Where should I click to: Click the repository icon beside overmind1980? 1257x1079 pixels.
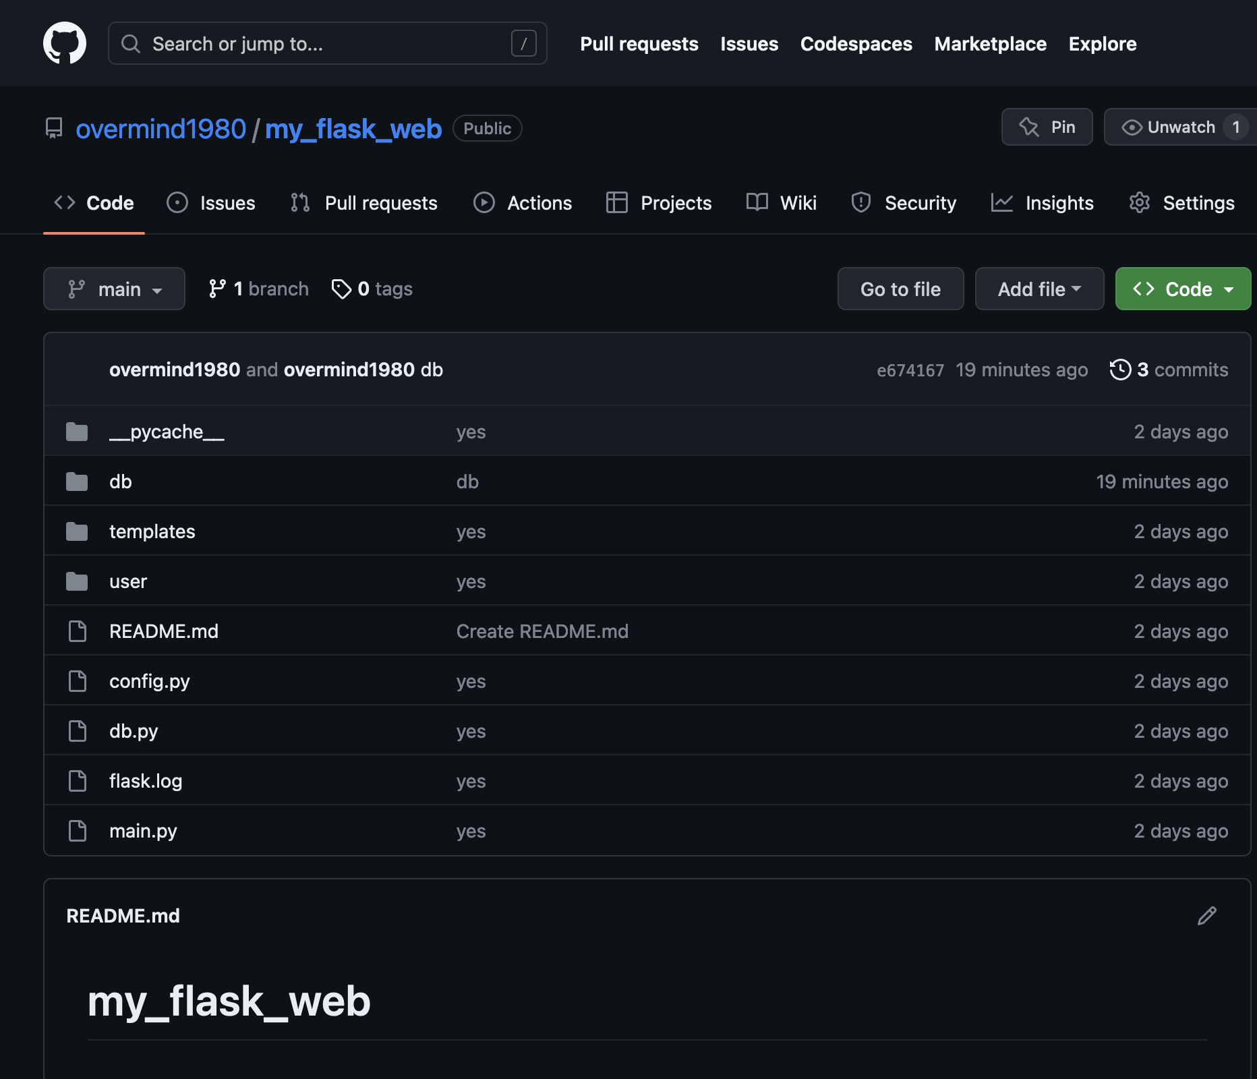[54, 128]
